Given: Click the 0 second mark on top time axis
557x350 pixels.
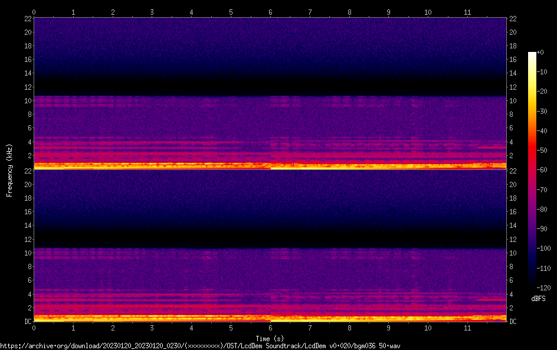Looking at the screenshot, I should coord(34,12).
